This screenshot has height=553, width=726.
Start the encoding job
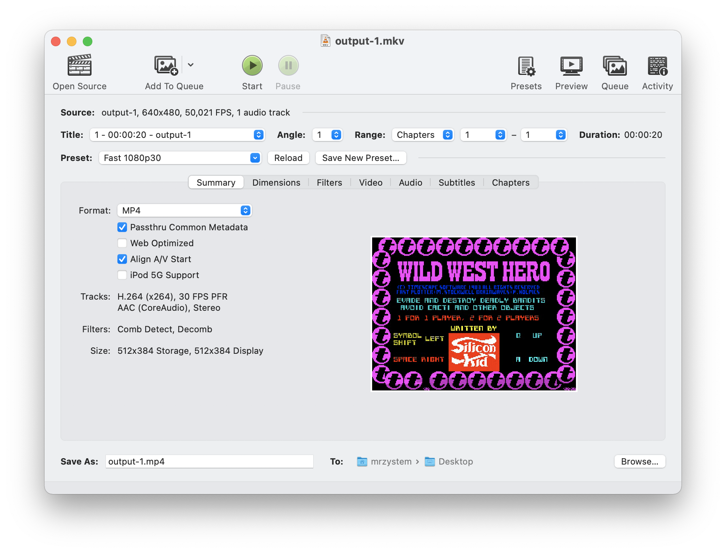pos(252,66)
